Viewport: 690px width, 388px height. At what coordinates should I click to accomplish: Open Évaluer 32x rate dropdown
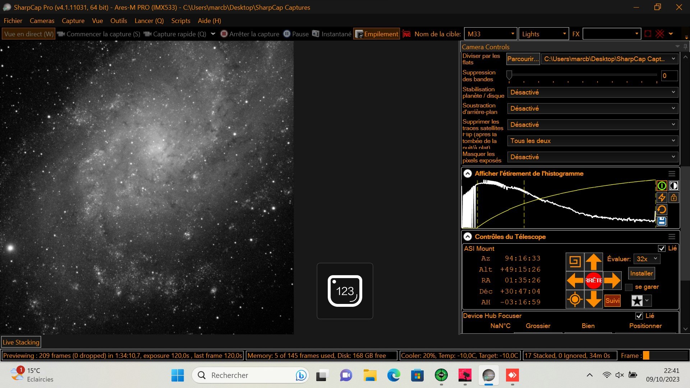[x=647, y=259]
